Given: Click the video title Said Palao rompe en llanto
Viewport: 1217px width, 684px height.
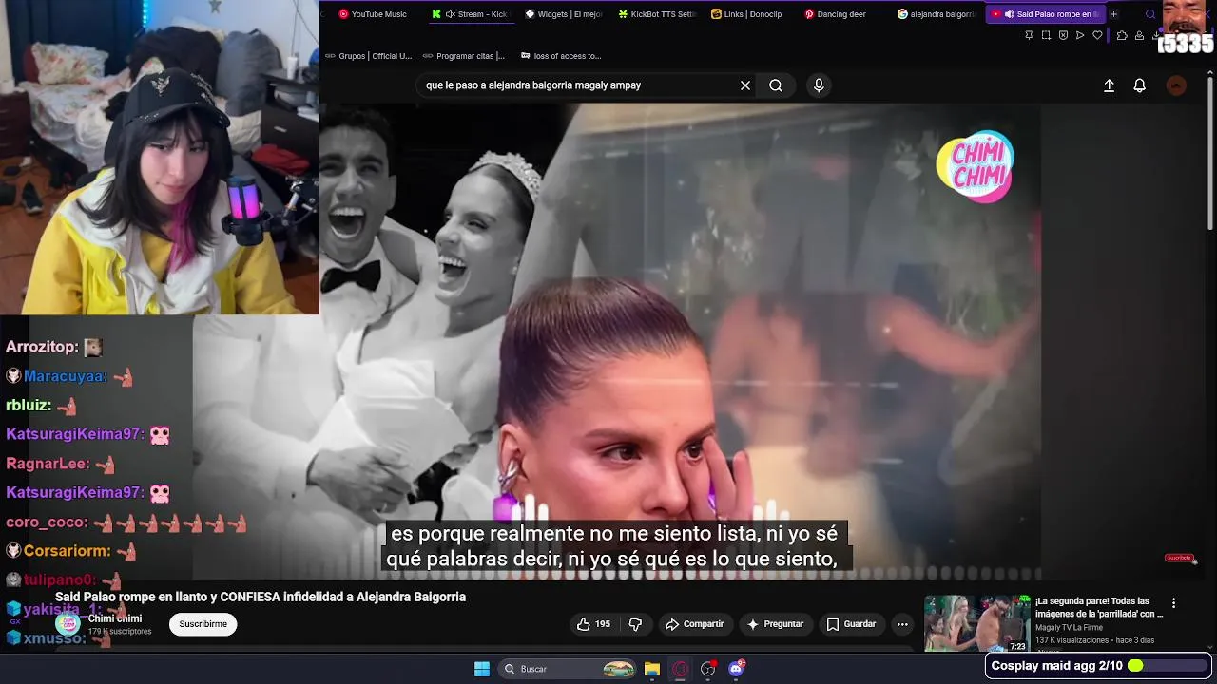Looking at the screenshot, I should tap(261, 597).
